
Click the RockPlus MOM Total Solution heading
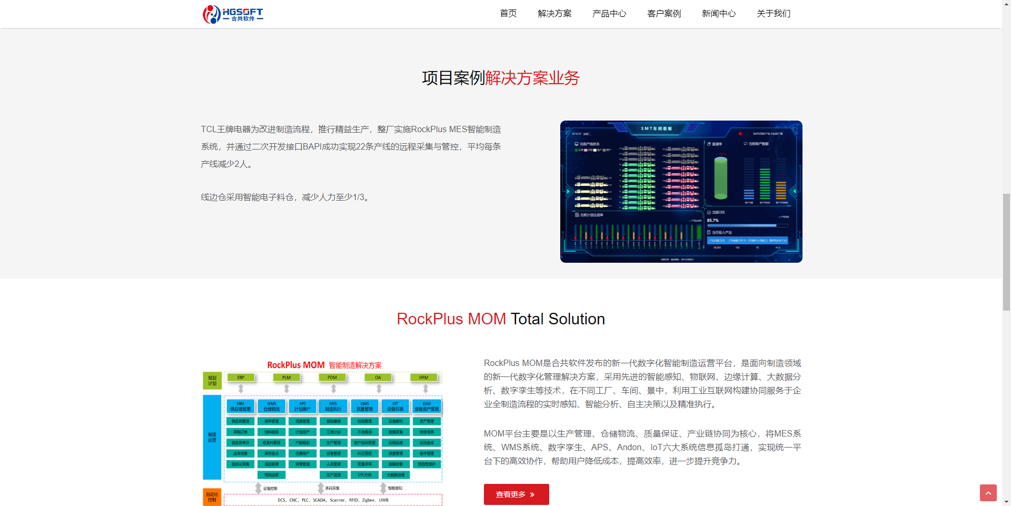[x=500, y=319]
